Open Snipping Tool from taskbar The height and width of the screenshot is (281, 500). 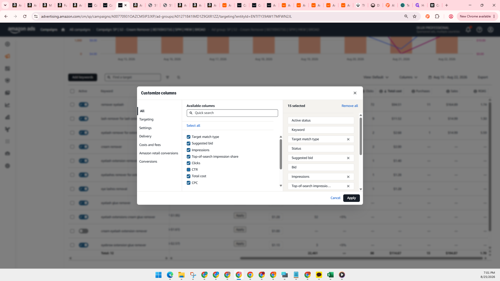193,275
